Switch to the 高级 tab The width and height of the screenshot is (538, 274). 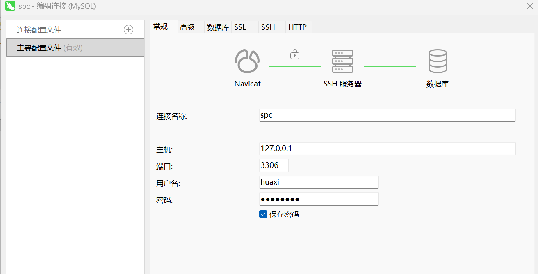click(187, 27)
